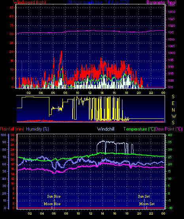Select the 24 value on the rainfall axis
Screen dimensions: 184x219
click(x=12, y=150)
